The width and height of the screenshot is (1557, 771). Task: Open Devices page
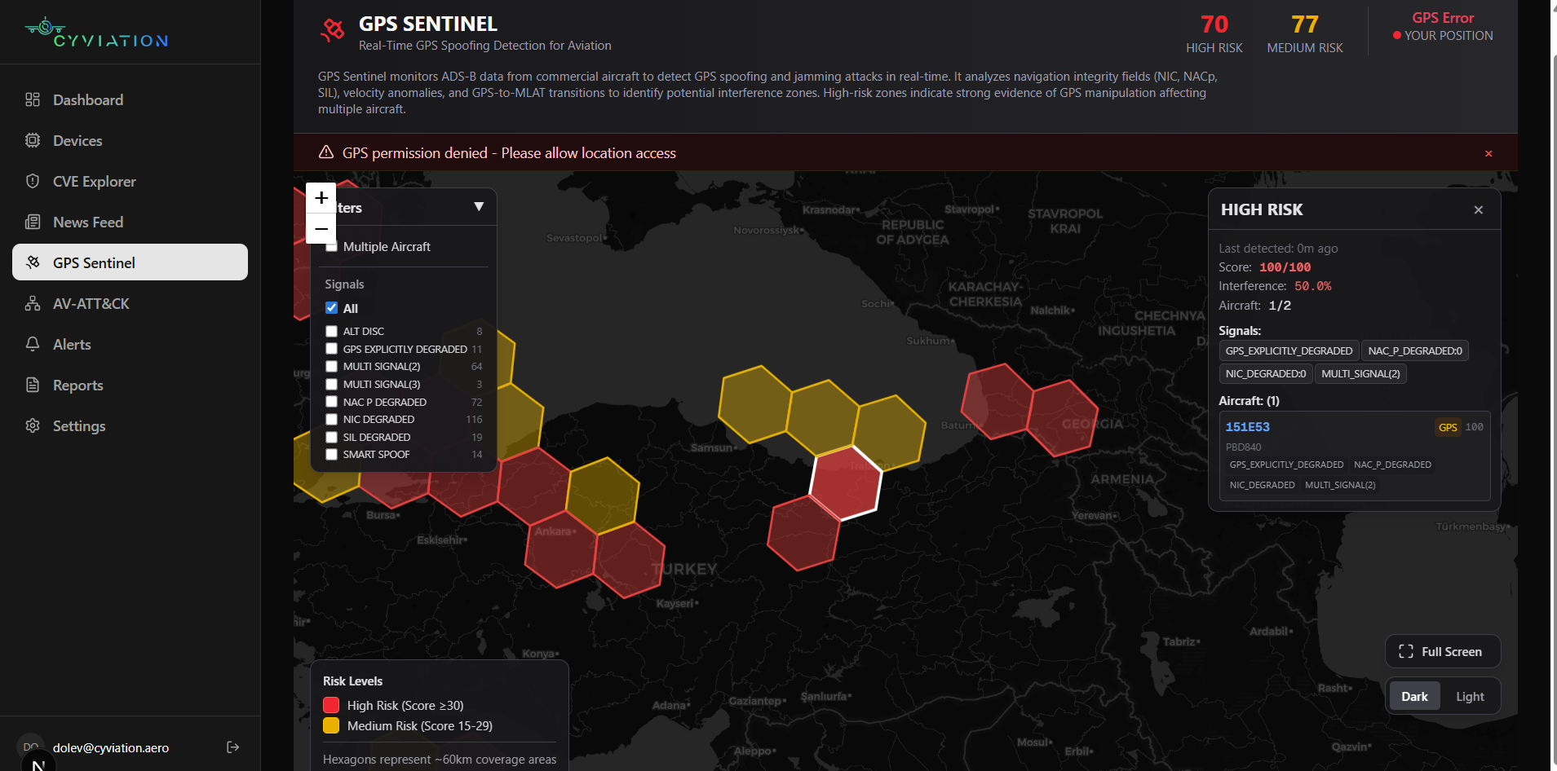(x=130, y=140)
